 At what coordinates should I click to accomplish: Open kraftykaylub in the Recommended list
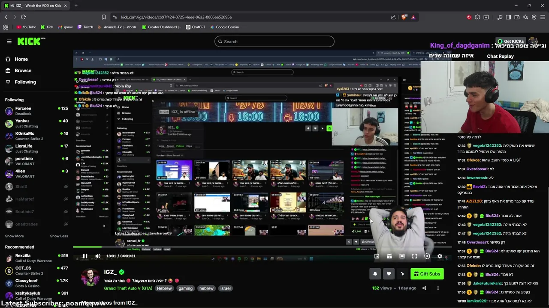pos(36,296)
